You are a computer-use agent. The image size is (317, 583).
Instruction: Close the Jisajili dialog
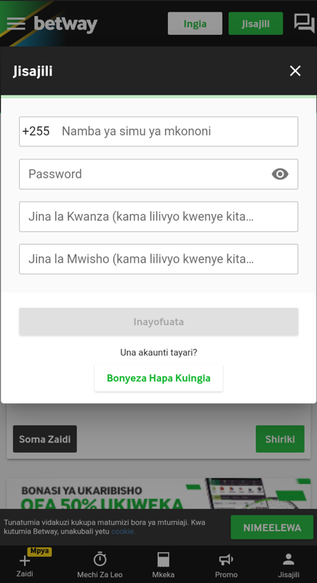click(x=295, y=71)
